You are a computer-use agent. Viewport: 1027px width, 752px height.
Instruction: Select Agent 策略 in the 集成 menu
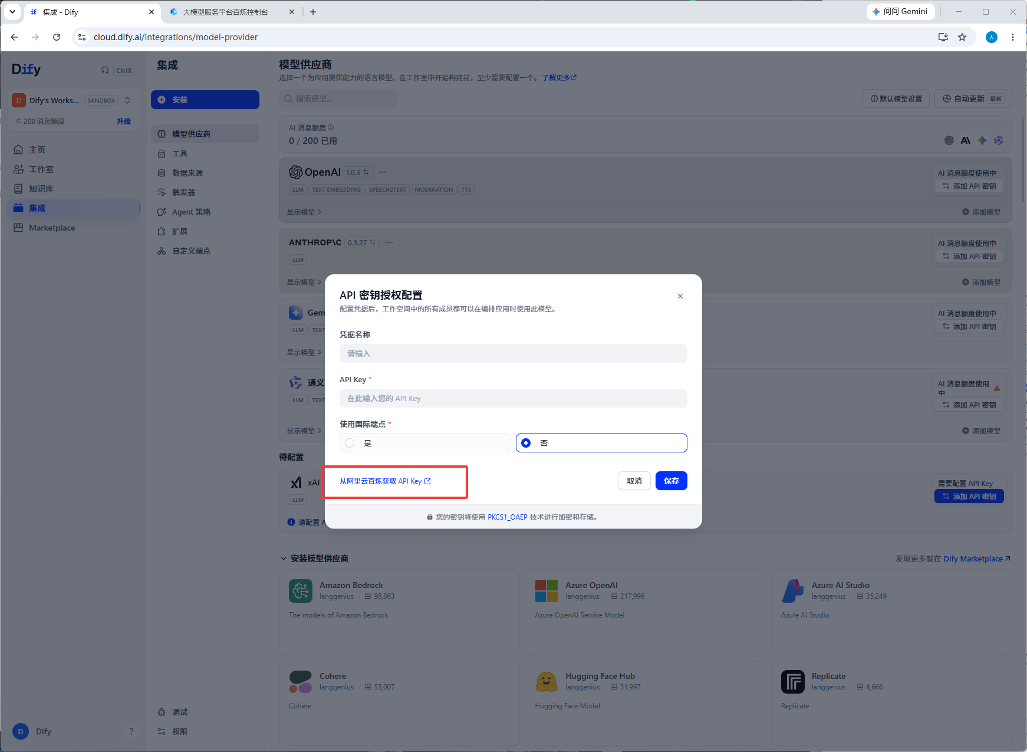(x=205, y=212)
